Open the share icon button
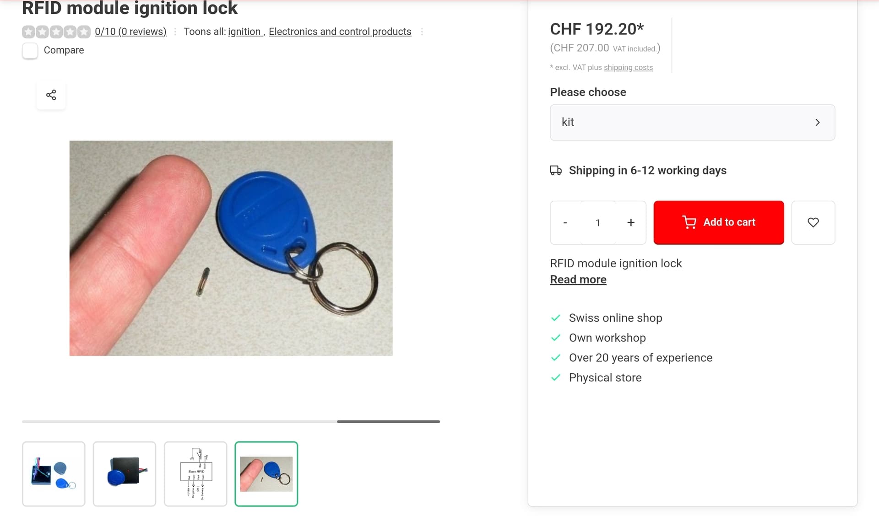Screen dimensions: 879x527 pyautogui.click(x=51, y=95)
